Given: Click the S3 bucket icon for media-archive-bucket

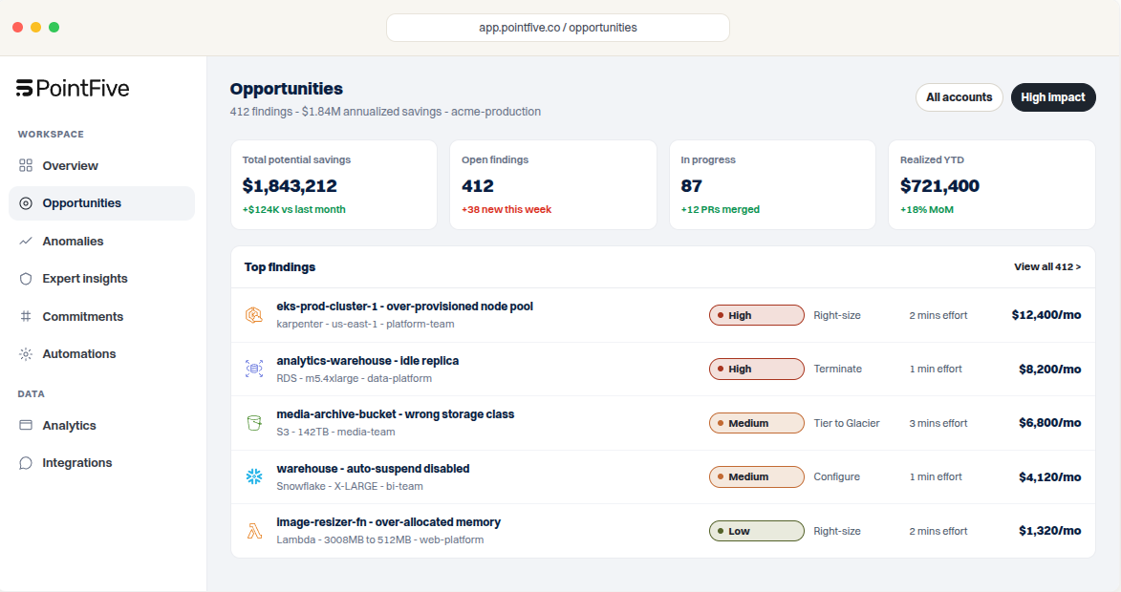Looking at the screenshot, I should click(x=254, y=423).
